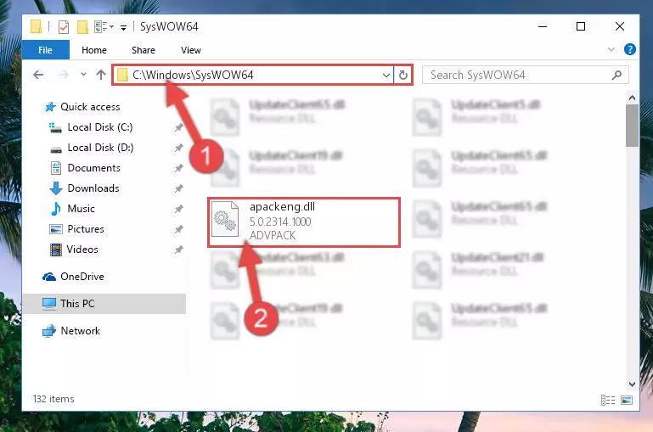This screenshot has width=653, height=432.
Task: Switch to the View ribbon tab
Action: tap(191, 50)
